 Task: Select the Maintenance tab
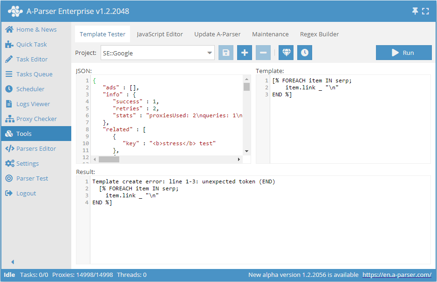pyautogui.click(x=270, y=34)
